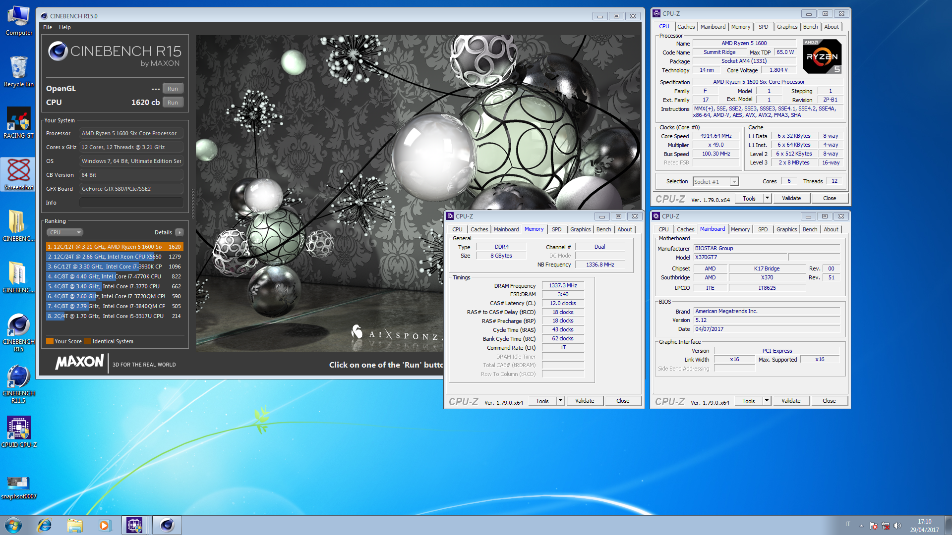Click the taskbar clock showing 17:10

[924, 526]
